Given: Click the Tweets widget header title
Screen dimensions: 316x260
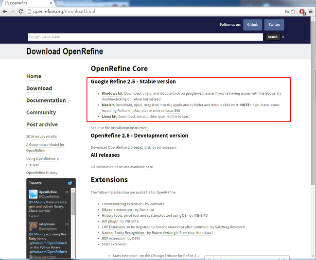Looking at the screenshot, I should point(35,183).
